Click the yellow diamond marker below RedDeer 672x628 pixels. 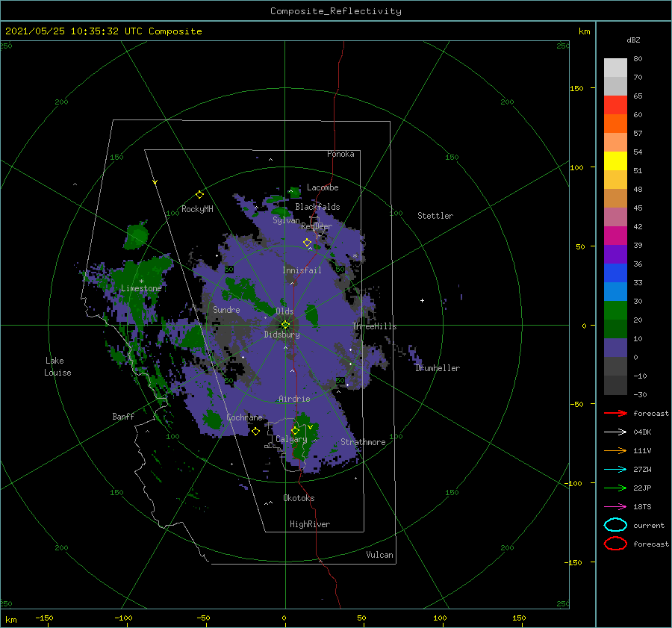click(x=308, y=243)
